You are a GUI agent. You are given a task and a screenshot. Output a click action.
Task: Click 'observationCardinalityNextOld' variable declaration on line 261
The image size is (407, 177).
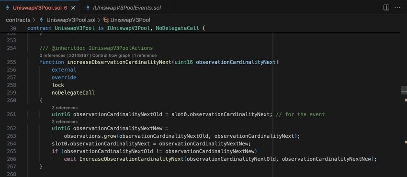(x=118, y=114)
